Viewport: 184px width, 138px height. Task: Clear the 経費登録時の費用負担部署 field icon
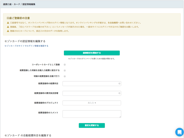[119, 93]
